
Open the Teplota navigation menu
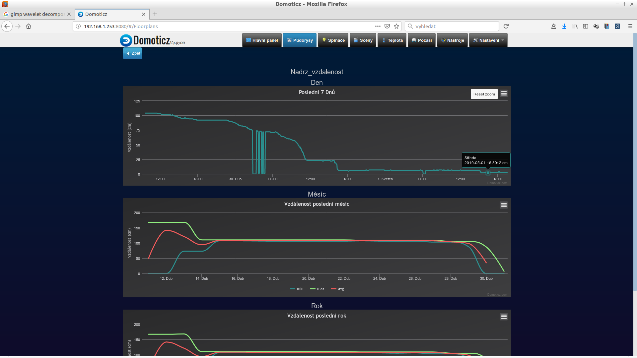click(392, 40)
